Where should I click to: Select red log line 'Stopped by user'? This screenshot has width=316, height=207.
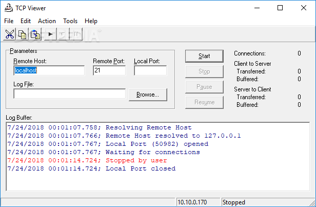tap(87, 160)
